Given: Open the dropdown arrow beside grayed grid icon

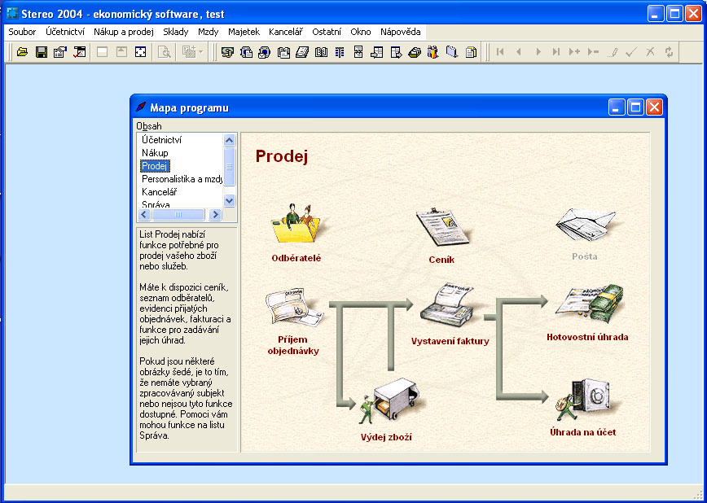Looking at the screenshot, I should pyautogui.click(x=201, y=52).
